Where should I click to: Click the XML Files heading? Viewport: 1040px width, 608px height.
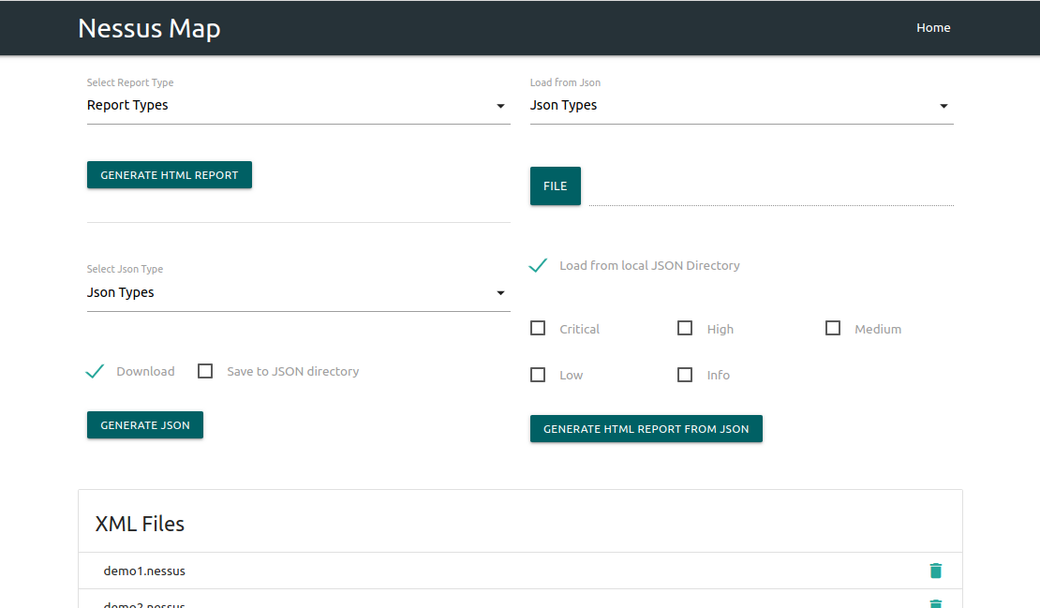point(140,524)
